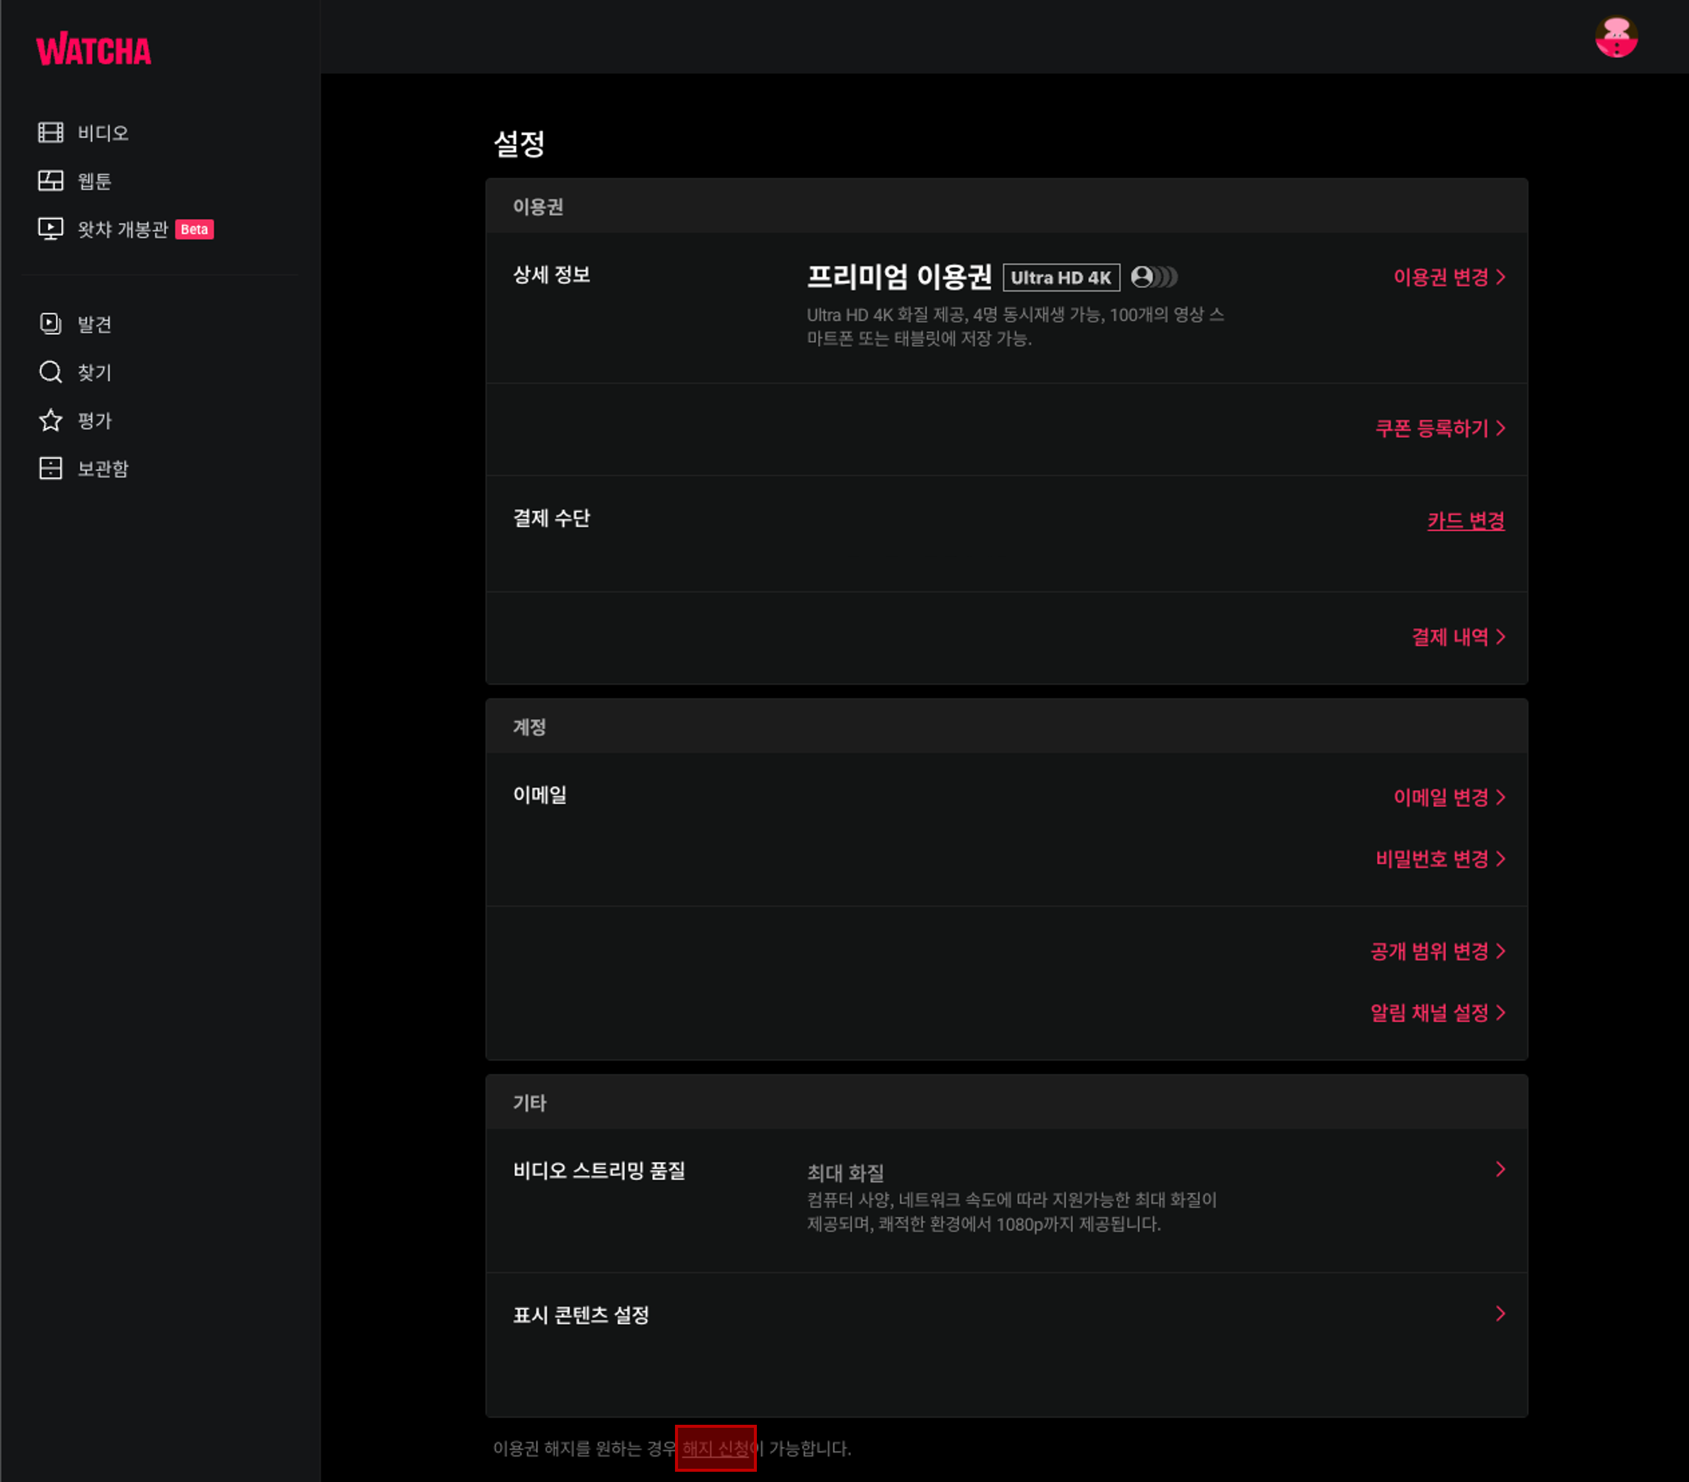This screenshot has width=1689, height=1482.
Task: Expand 표시 콘텐츠 설정 chevron
Action: [x=1500, y=1313]
